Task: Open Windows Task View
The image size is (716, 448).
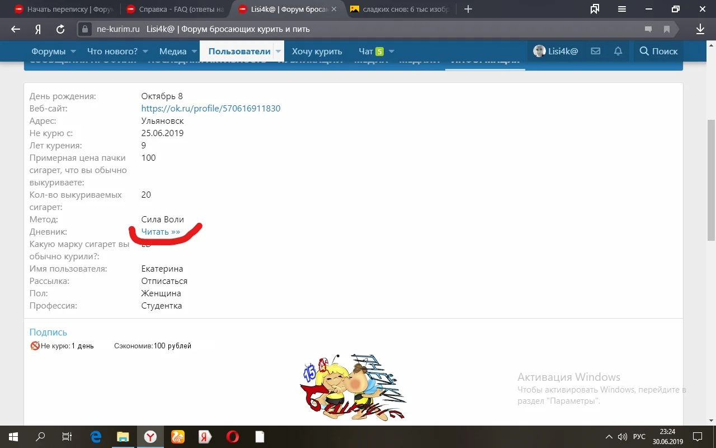Action: click(67, 437)
